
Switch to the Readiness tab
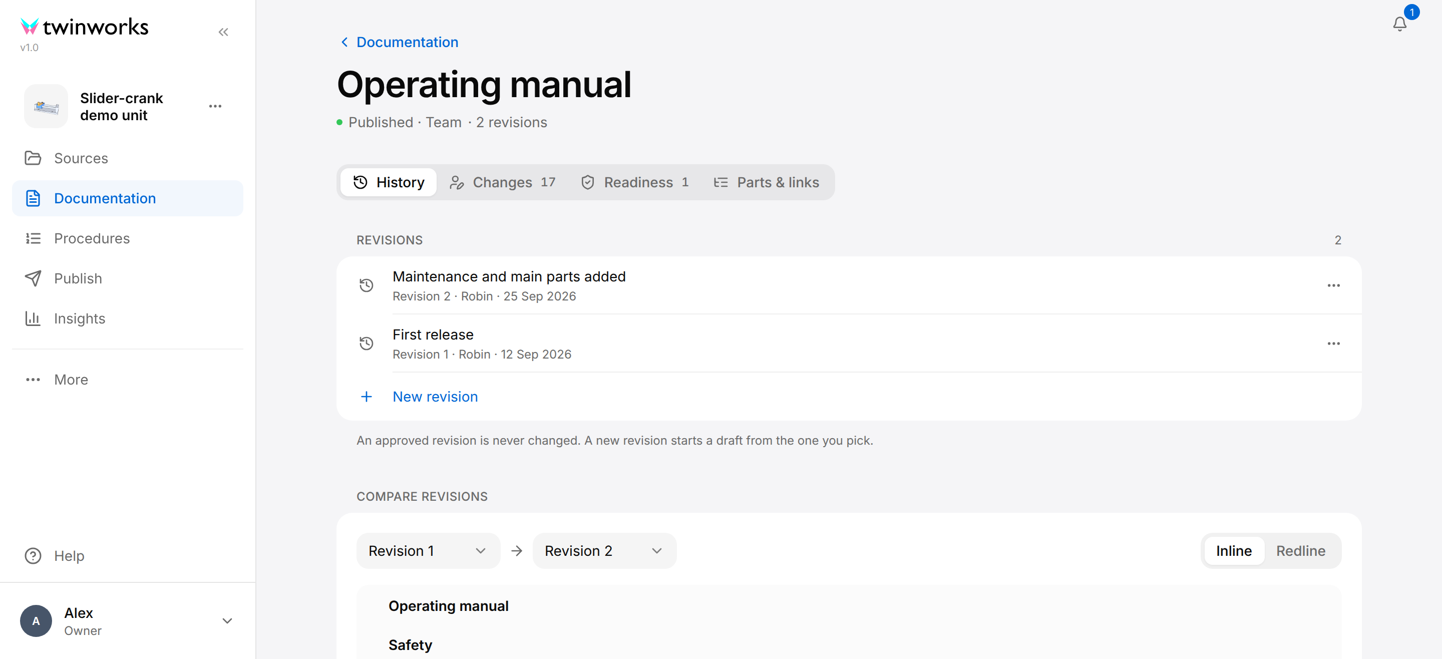pos(635,182)
